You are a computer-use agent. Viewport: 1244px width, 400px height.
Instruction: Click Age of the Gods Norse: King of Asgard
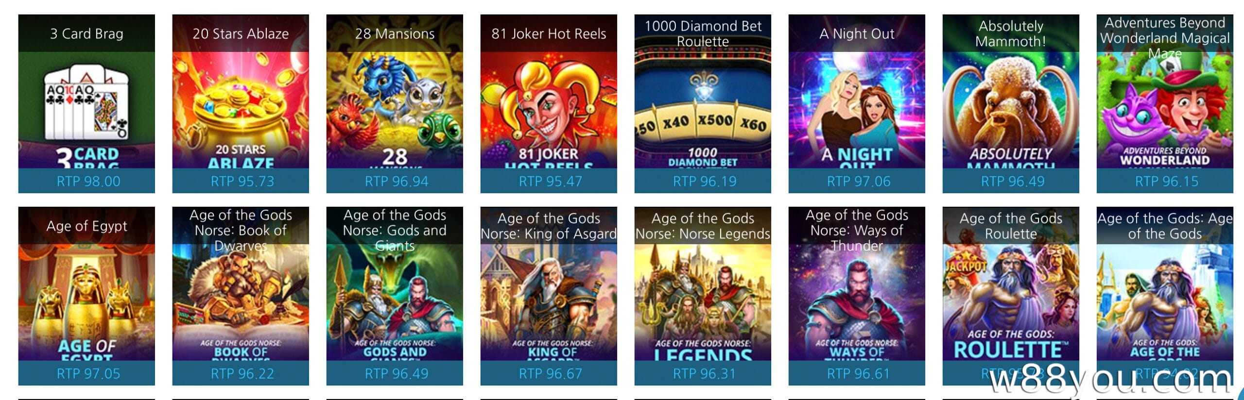pos(549,296)
